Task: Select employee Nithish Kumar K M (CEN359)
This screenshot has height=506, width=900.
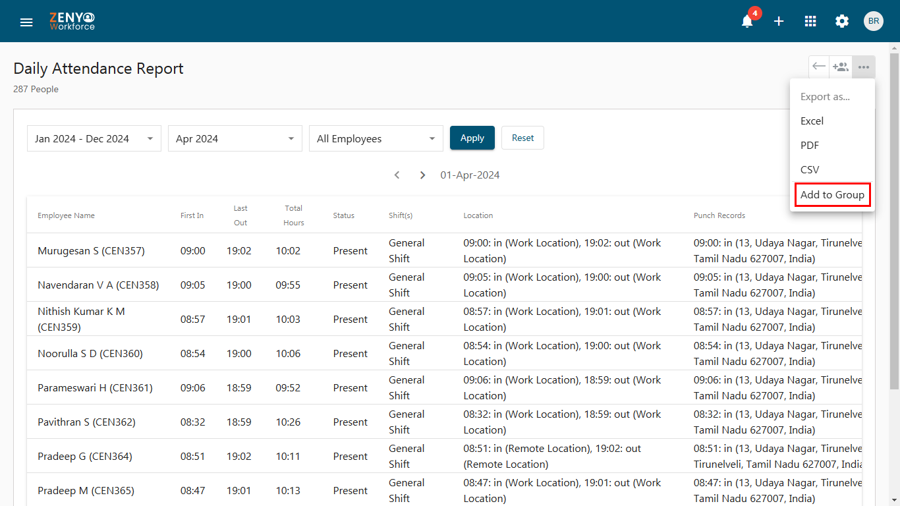Action: coord(81,320)
